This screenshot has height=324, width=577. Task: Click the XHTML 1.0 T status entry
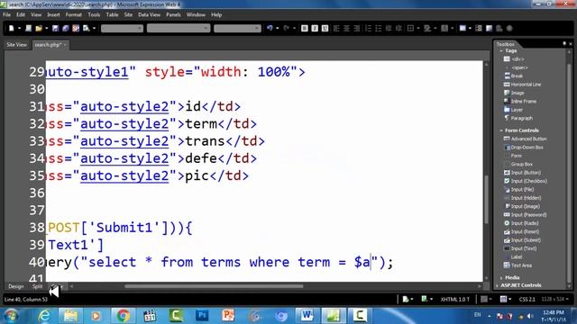454,300
